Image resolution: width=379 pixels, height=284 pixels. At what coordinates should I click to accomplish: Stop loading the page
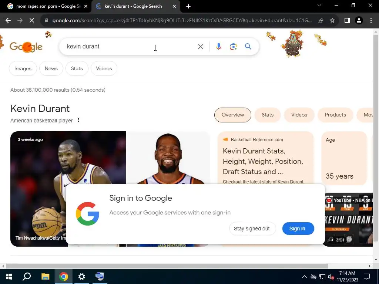(32, 21)
